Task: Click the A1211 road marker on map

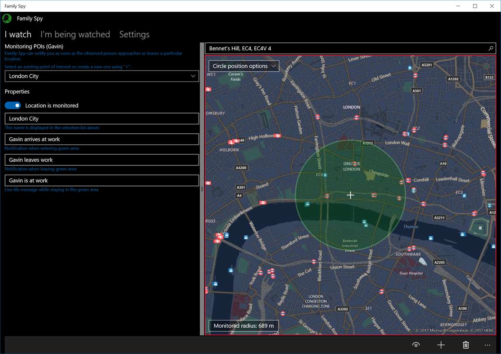Action: point(368,143)
